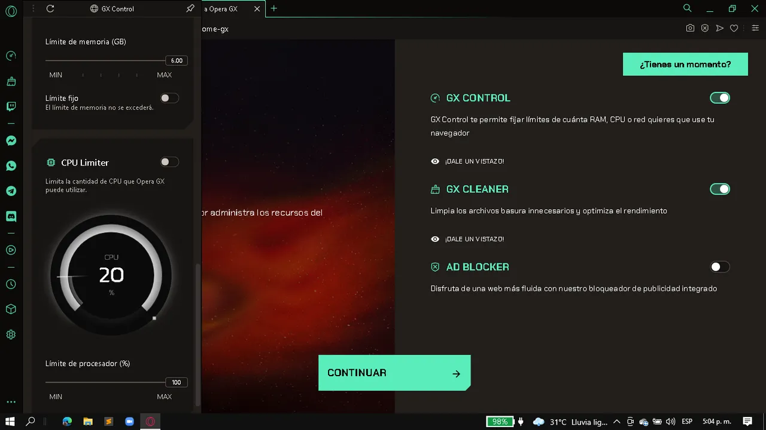
Task: Expand the sidebar three-dots menu
Action: coord(11,403)
